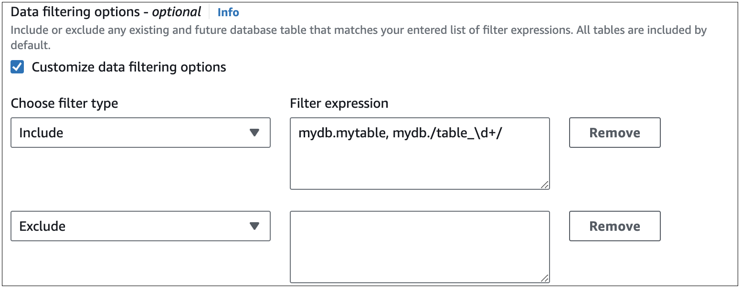The image size is (741, 288).
Task: Select the filter type combo box showing Include
Action: (141, 133)
